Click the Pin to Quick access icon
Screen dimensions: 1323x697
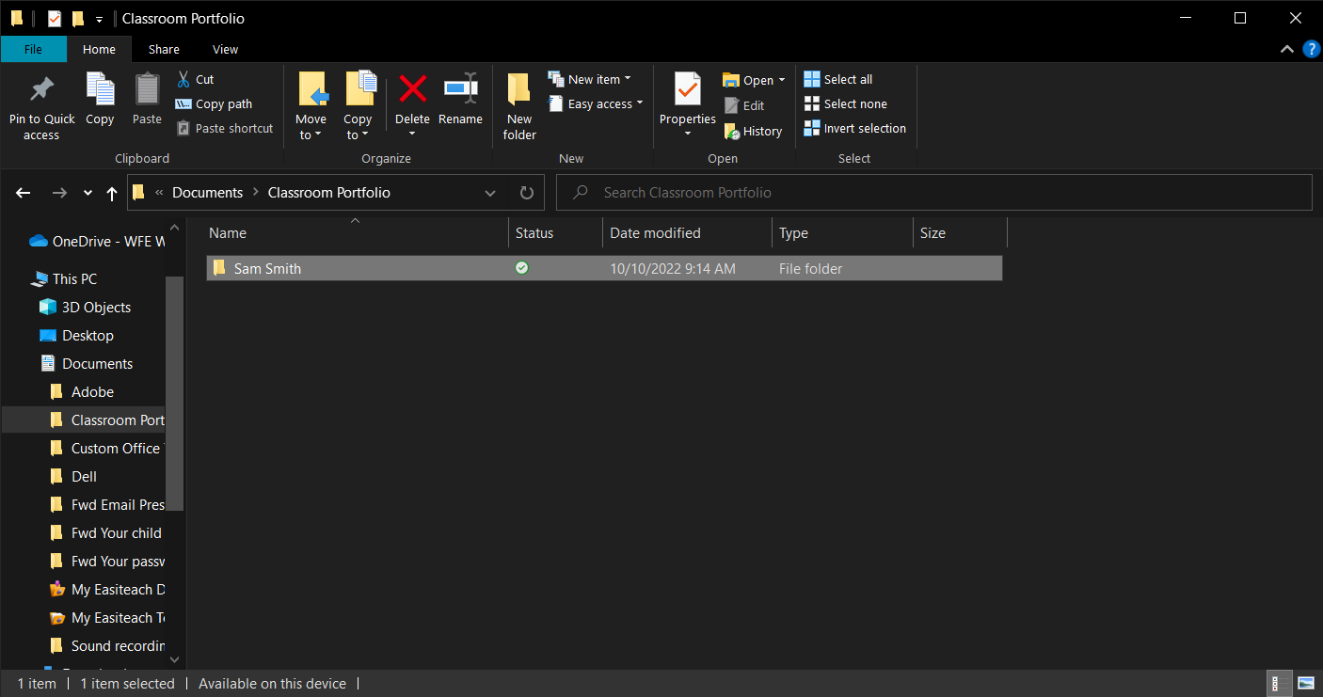click(x=41, y=90)
